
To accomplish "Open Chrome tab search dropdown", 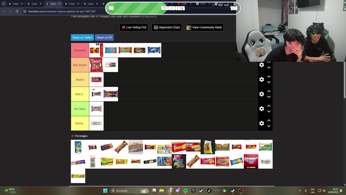I will click(4, 4).
